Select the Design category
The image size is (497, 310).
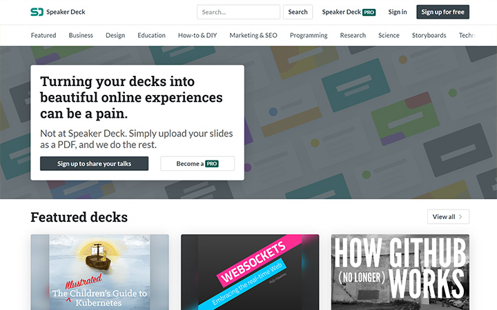[115, 35]
